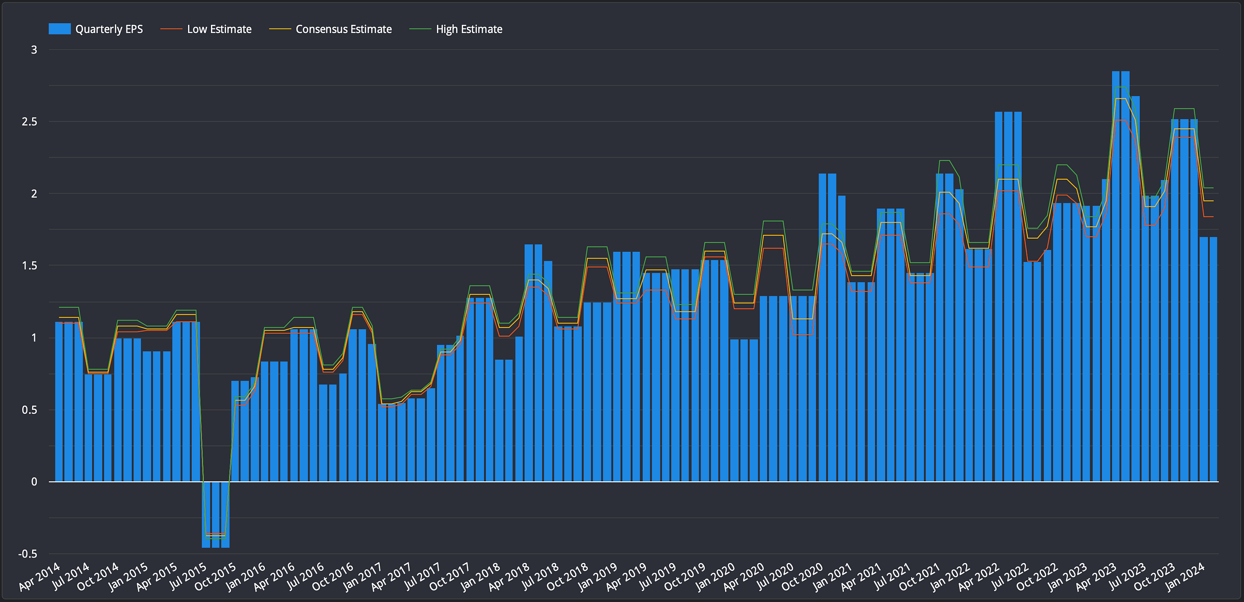
Task: Hide the Low Estimate series via legend
Action: tap(219, 29)
